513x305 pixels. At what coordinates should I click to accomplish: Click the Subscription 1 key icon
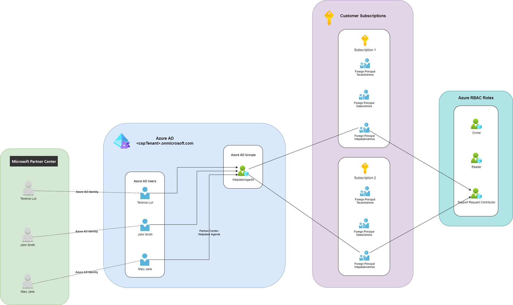point(365,41)
